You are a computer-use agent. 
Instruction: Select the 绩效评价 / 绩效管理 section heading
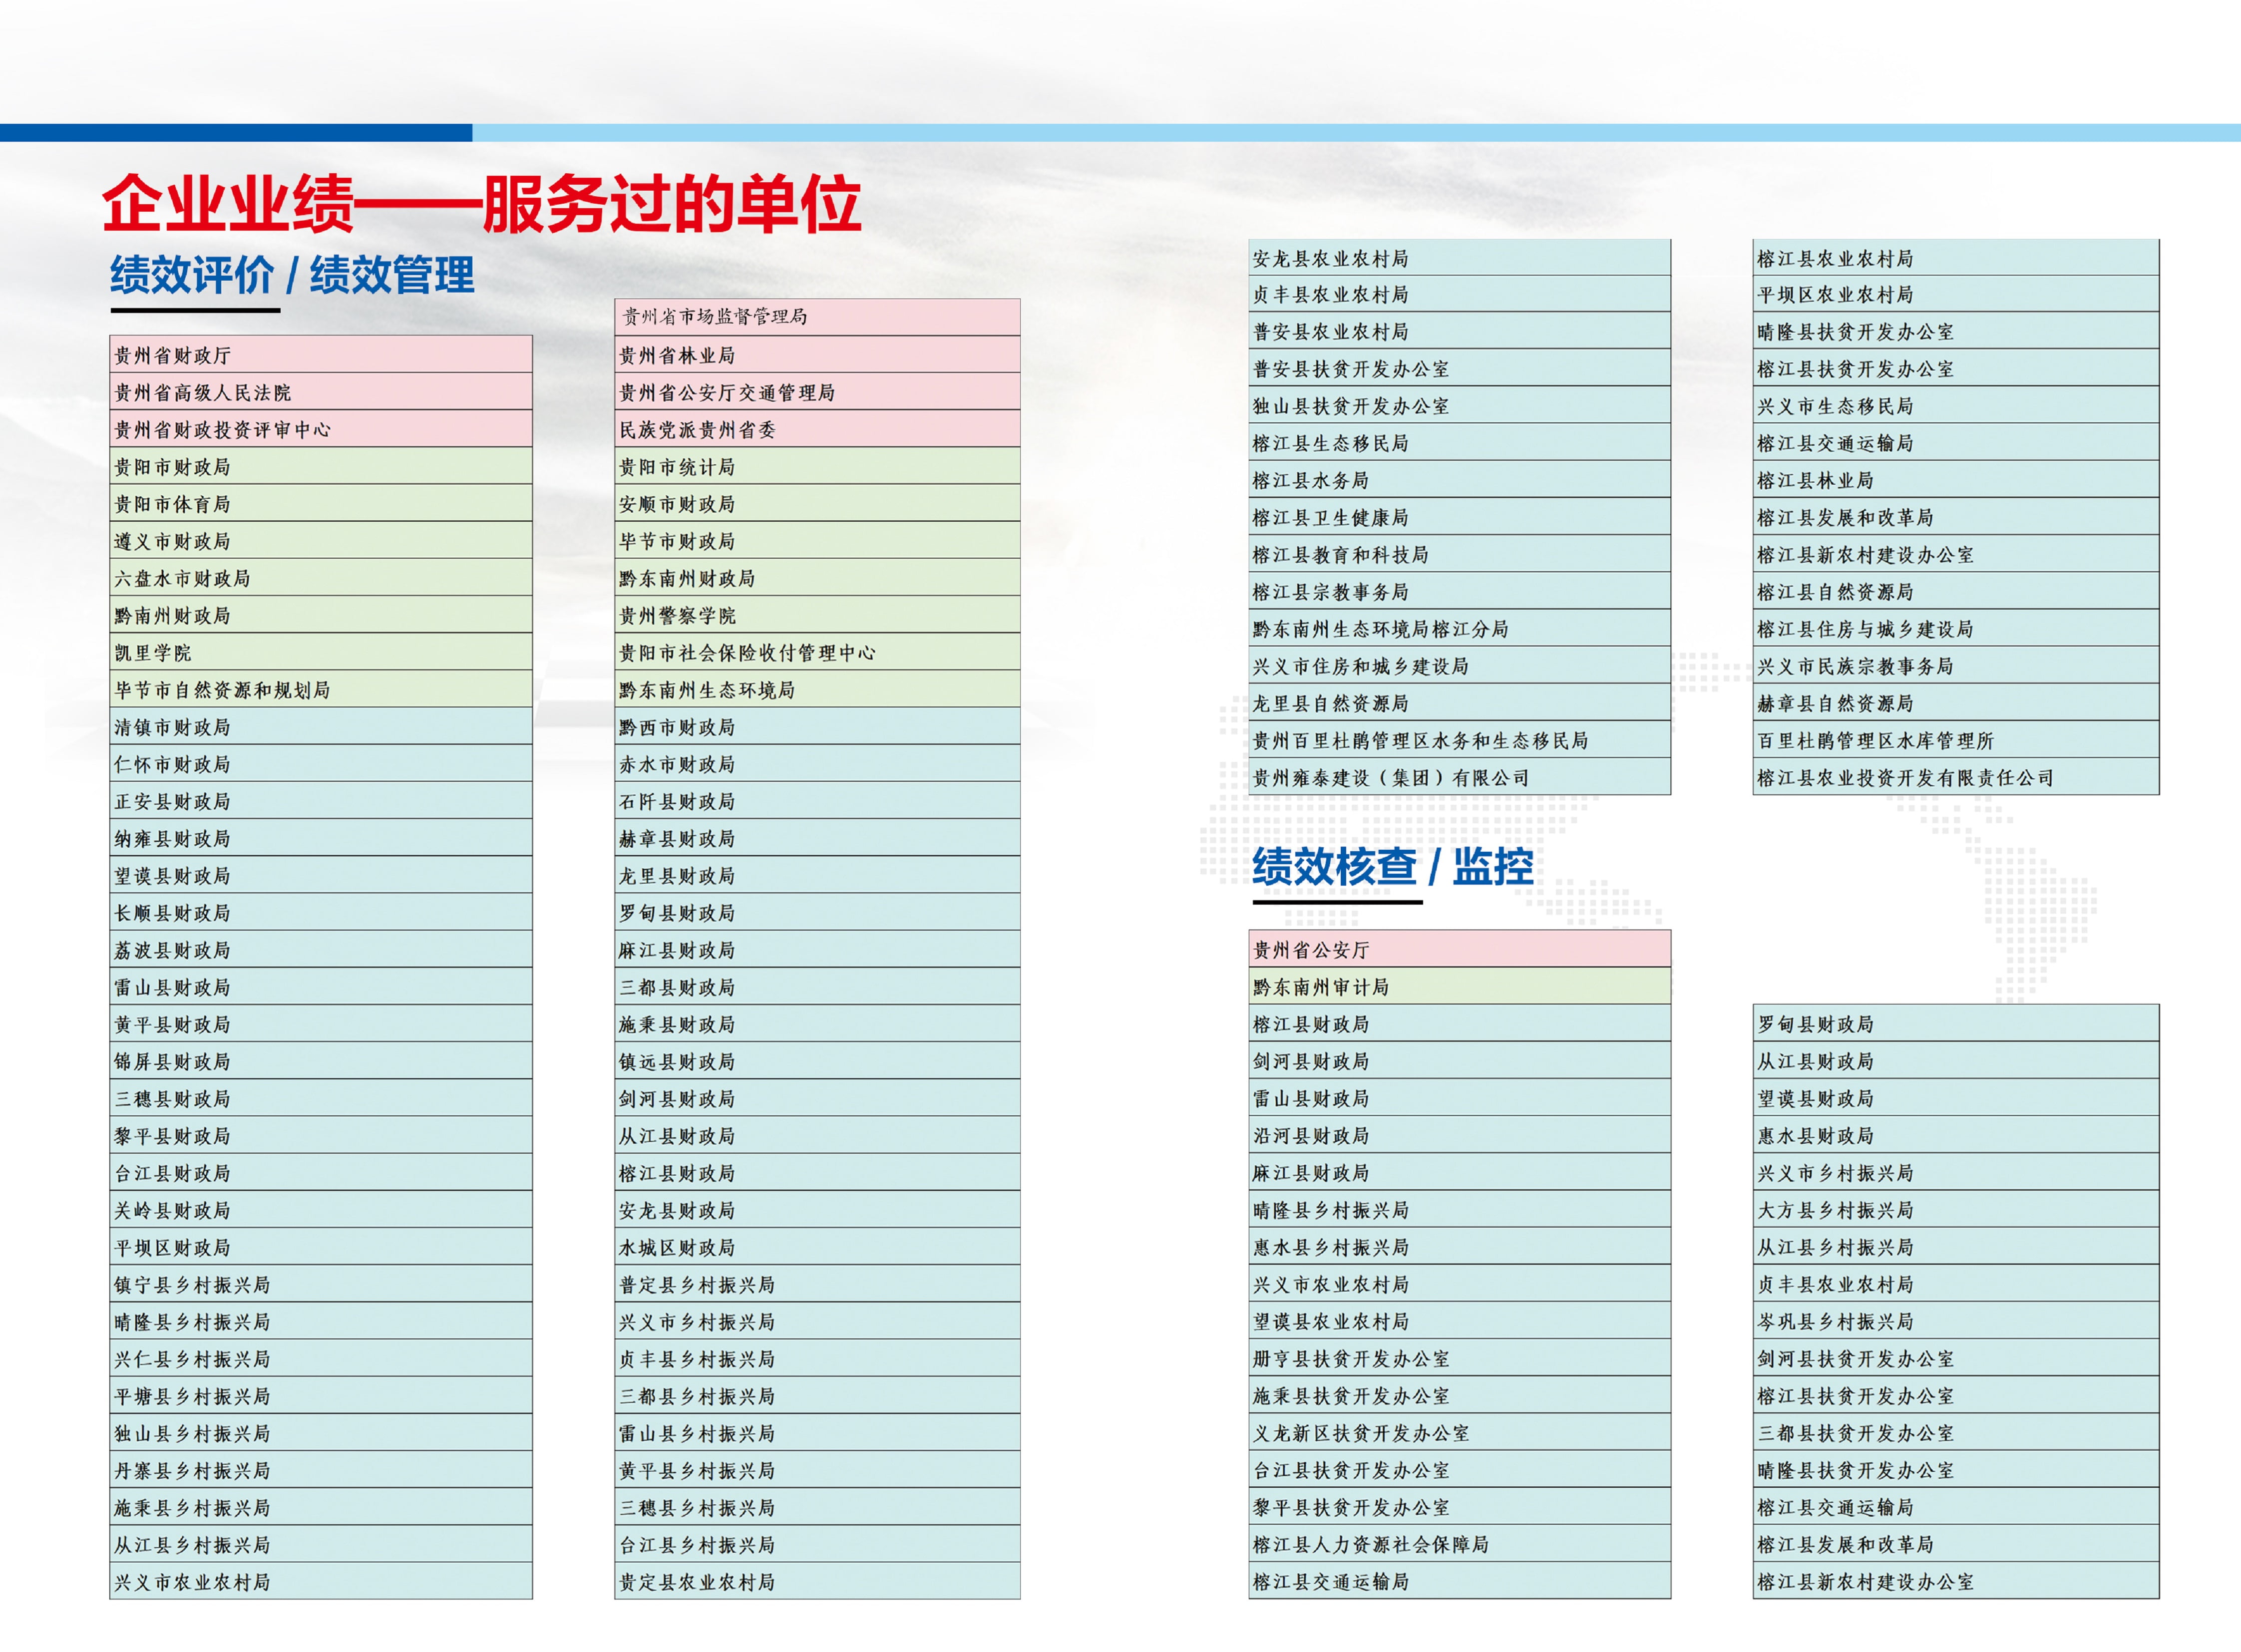pyautogui.click(x=292, y=275)
